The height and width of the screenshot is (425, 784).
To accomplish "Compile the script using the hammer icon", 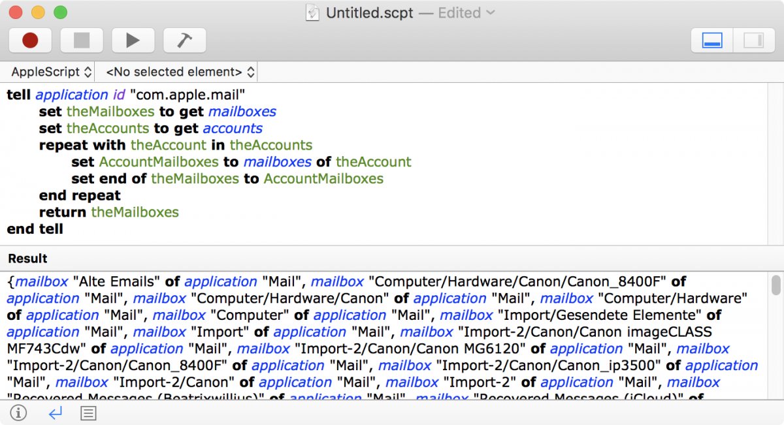I will (184, 40).
